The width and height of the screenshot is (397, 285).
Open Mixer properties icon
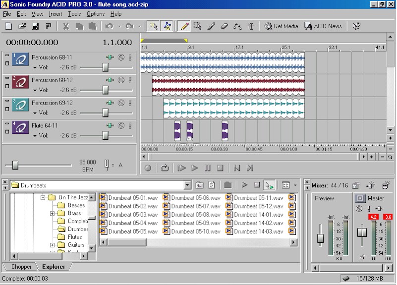[x=356, y=185]
